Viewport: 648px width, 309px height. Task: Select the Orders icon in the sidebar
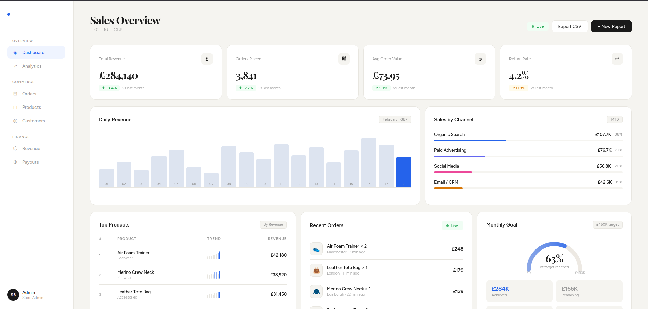coord(15,94)
